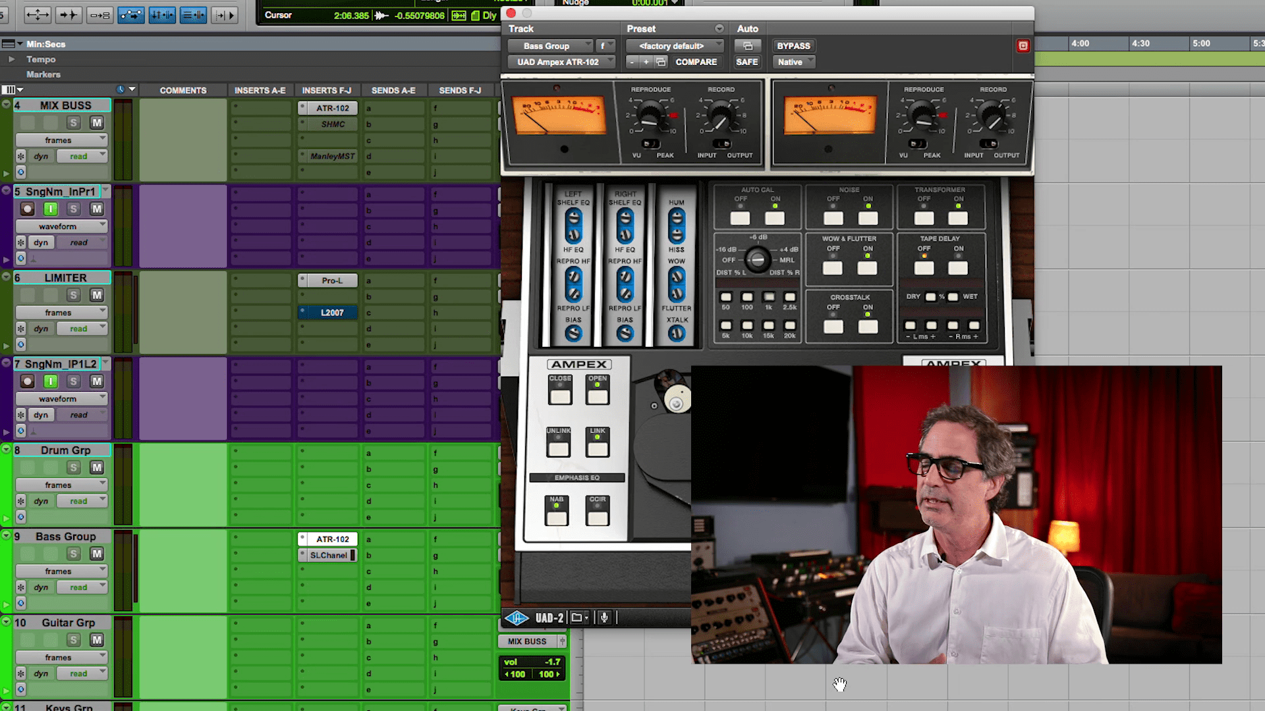Open the Preset menu arrow button

click(719, 28)
